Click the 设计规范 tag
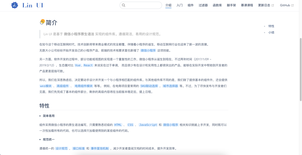This screenshot has width=302, height=155. pos(62,149)
